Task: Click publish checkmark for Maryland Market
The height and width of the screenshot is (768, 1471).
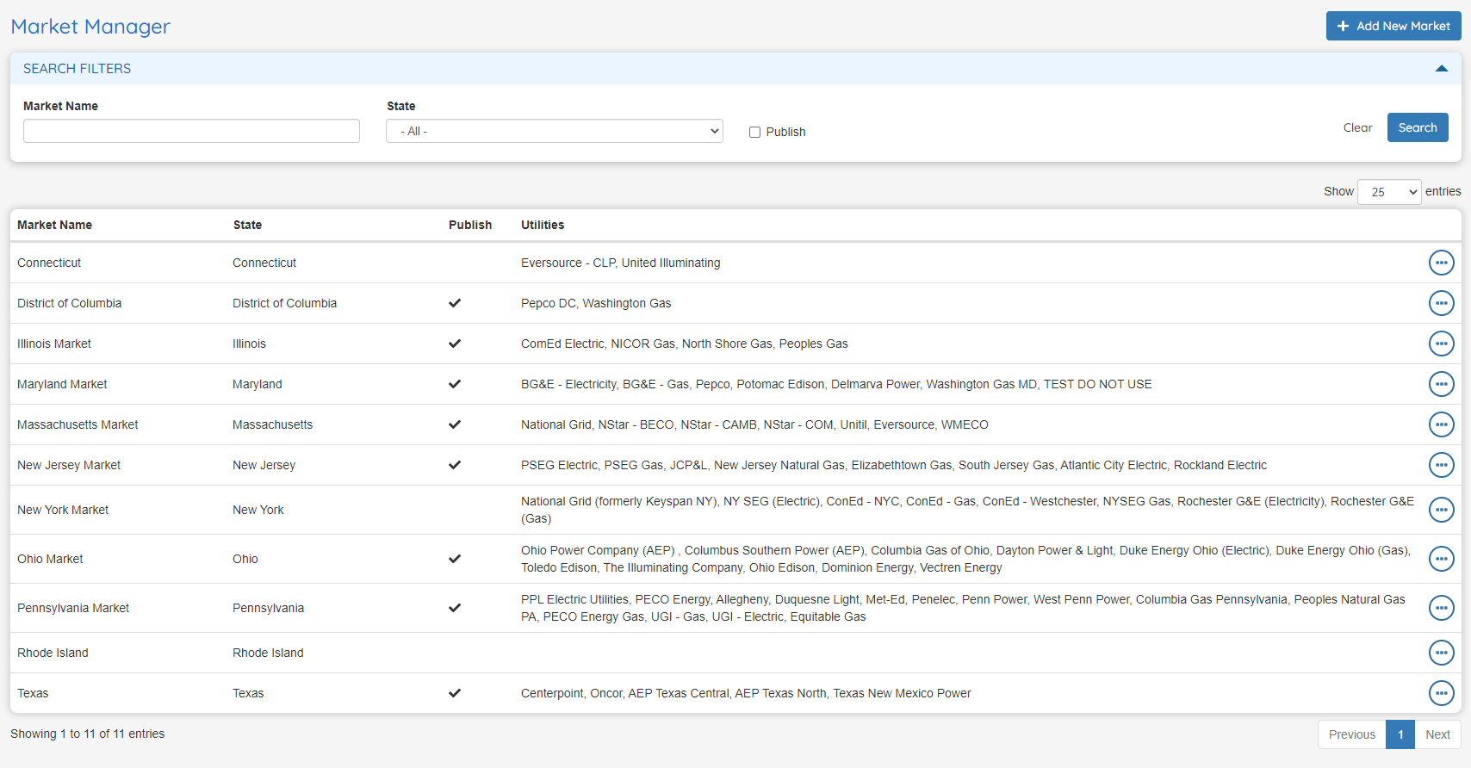Action: tap(455, 384)
